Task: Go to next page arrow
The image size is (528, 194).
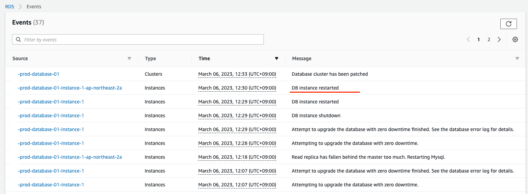Action: pos(499,39)
